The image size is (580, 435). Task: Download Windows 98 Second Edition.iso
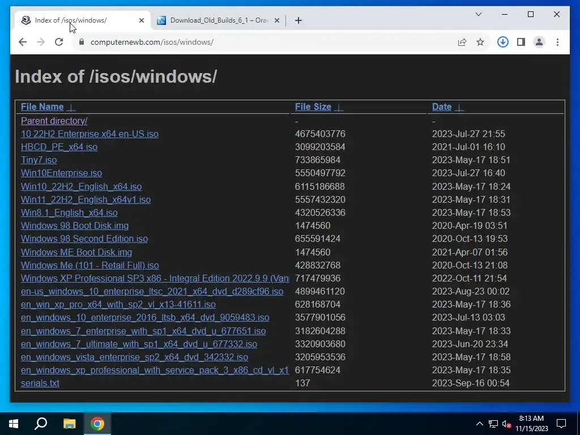(84, 239)
